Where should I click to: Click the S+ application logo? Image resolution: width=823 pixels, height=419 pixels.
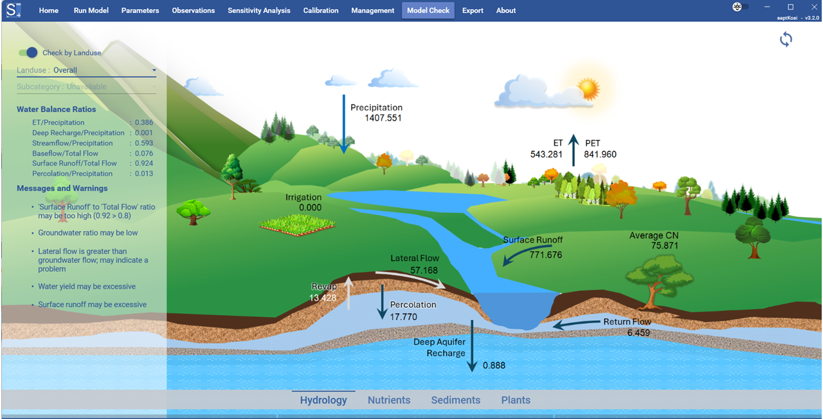point(14,10)
